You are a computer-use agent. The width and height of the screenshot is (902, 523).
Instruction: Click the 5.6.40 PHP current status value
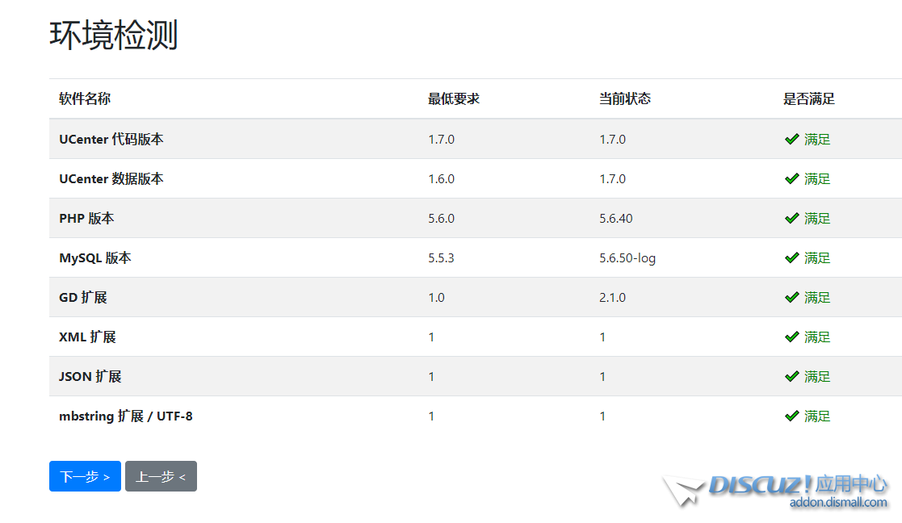pyautogui.click(x=616, y=219)
